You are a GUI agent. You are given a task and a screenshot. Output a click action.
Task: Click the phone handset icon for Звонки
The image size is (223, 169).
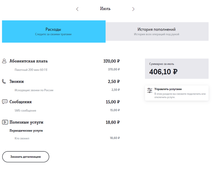4,81
